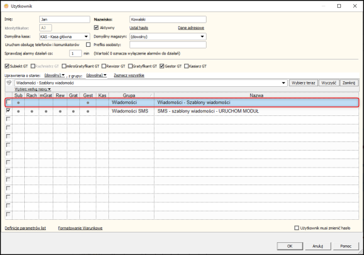Click the Anuluj button
The width and height of the screenshot is (364, 255).
tap(318, 246)
